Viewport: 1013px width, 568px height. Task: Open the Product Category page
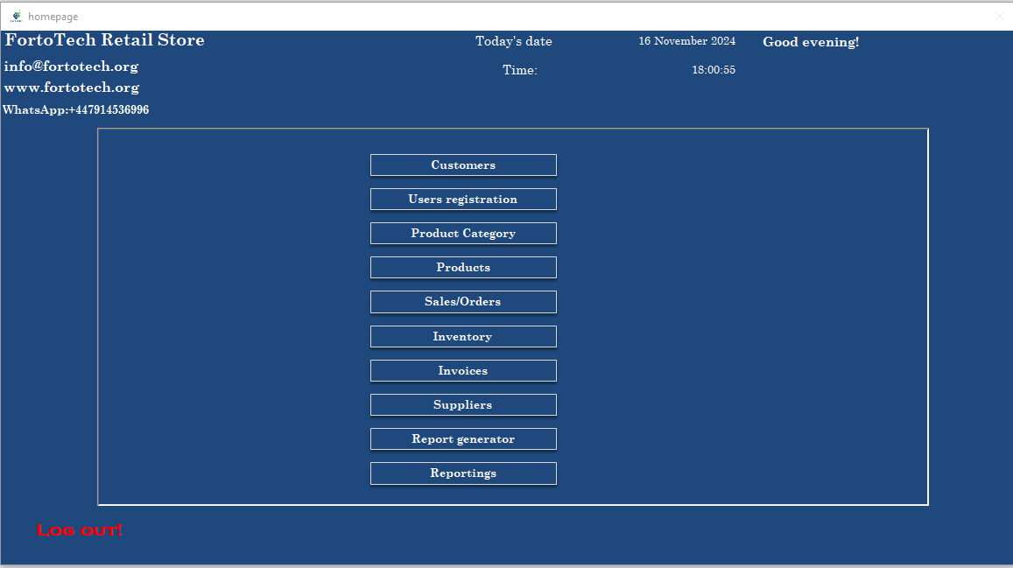pyautogui.click(x=463, y=234)
